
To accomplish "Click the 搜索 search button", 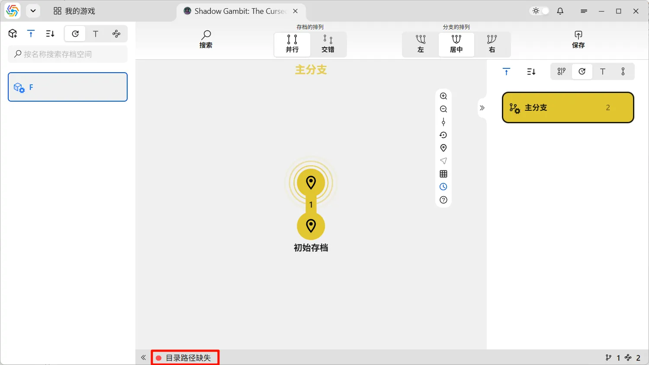I will point(206,39).
